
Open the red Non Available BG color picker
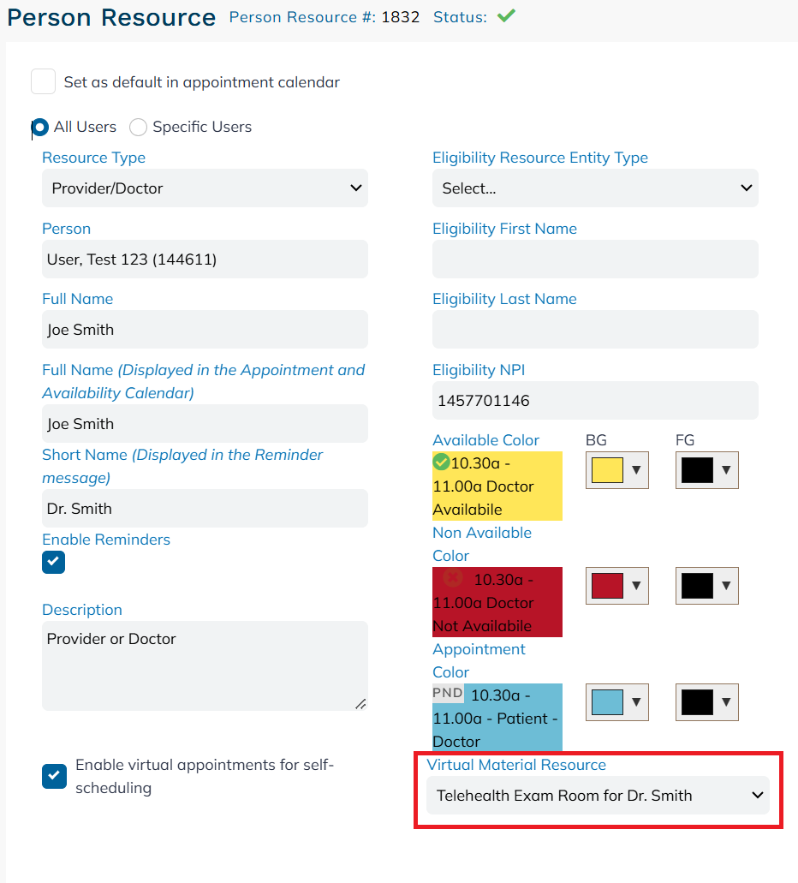(x=617, y=586)
